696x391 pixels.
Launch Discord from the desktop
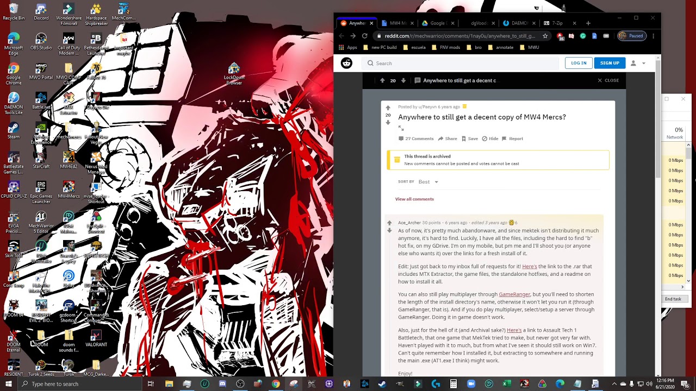[x=41, y=12]
